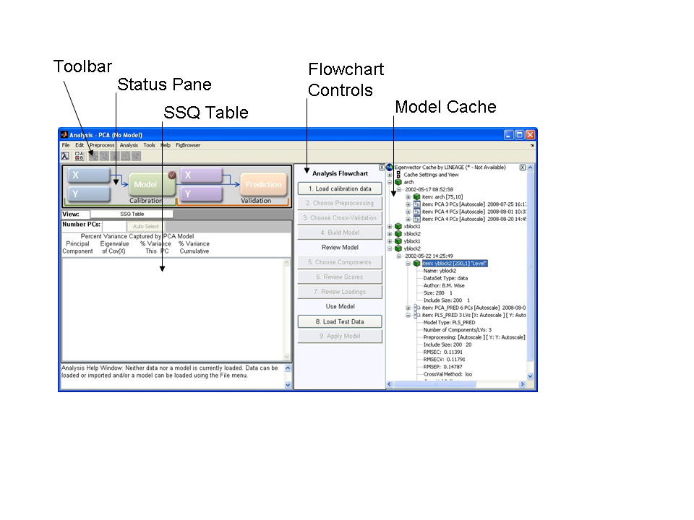The height and width of the screenshot is (520, 694).
Task: Close the Analysis Flowchart panel with X
Action: [x=382, y=168]
